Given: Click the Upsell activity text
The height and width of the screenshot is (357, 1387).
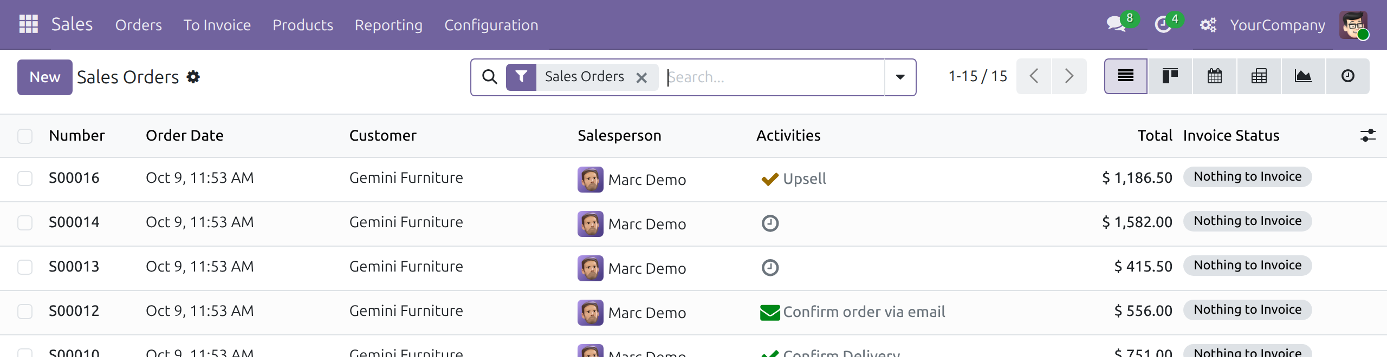Looking at the screenshot, I should coord(805,179).
